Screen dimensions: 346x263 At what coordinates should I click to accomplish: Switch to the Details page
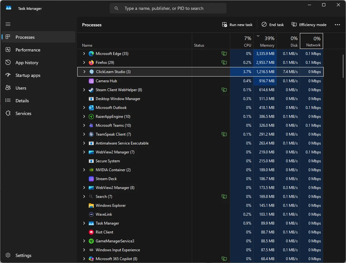click(x=38, y=101)
